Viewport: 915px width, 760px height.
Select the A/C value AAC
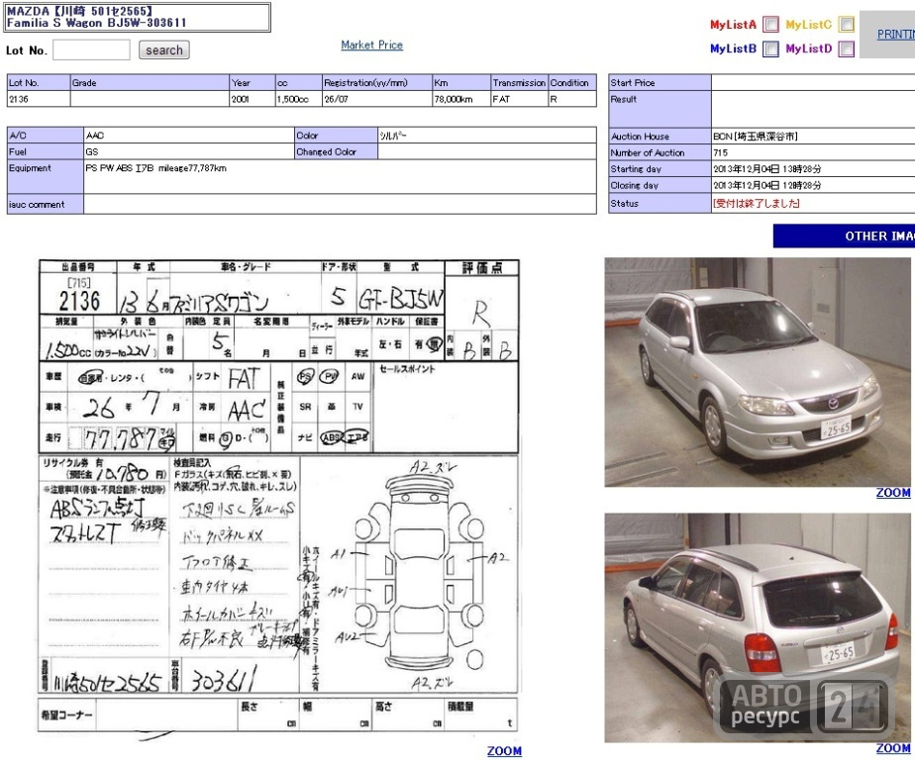pyautogui.click(x=94, y=136)
